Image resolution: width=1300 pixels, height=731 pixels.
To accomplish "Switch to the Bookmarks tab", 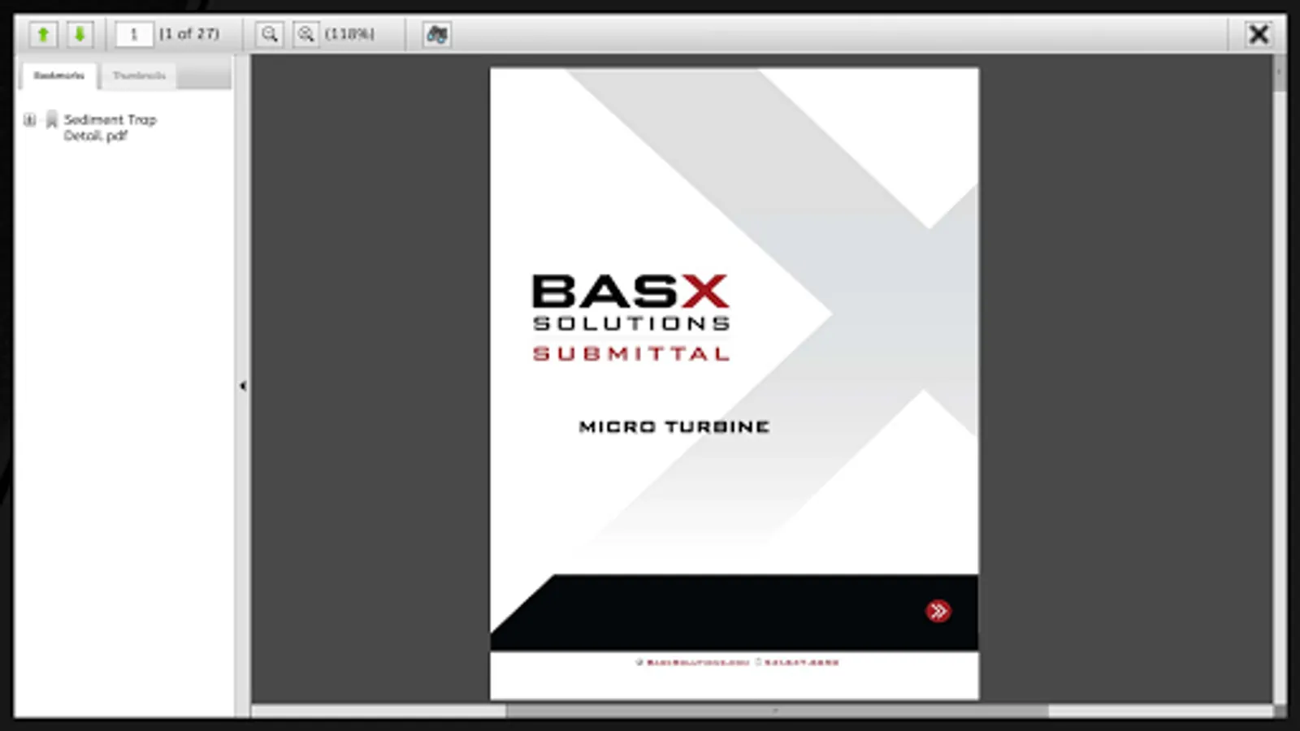I will [59, 76].
